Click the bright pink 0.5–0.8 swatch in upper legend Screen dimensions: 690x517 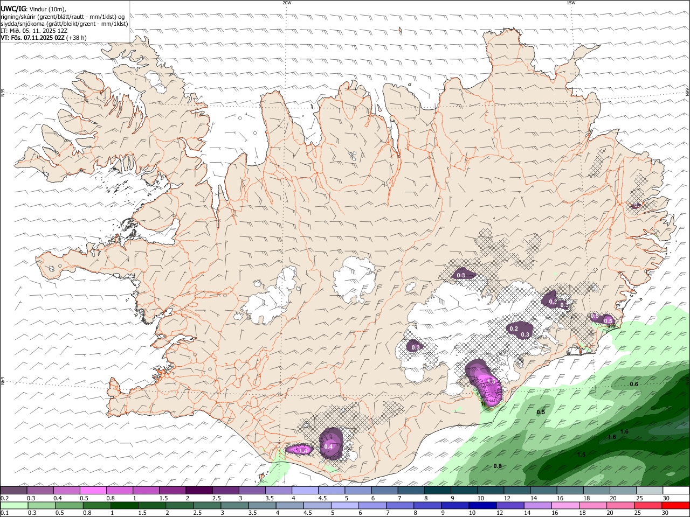click(x=93, y=491)
